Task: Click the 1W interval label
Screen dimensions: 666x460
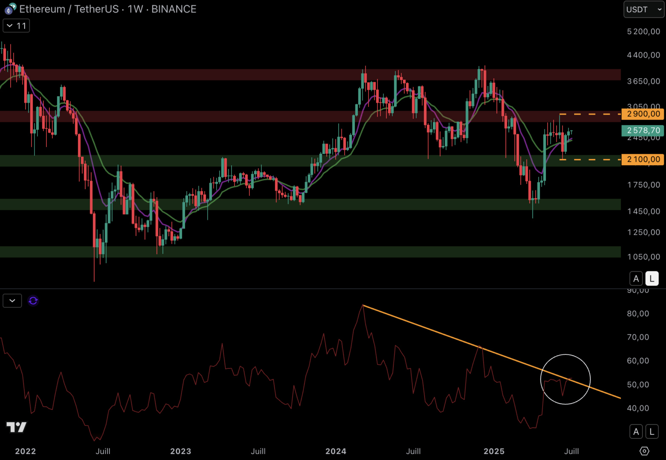Action: click(135, 9)
